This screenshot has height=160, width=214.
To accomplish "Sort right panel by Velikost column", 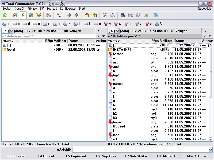I will [166, 41].
